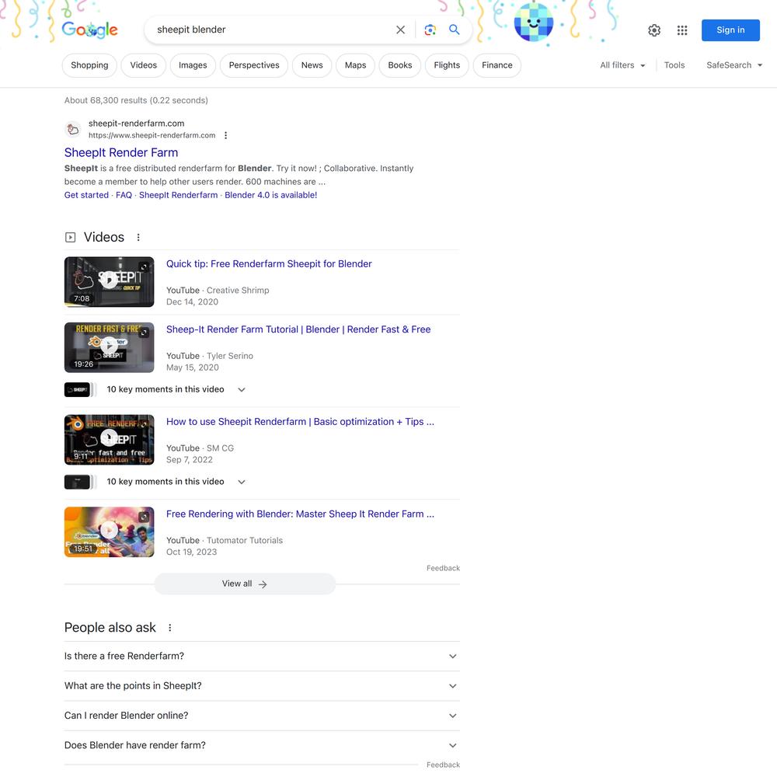Screen dimensions: 777x777
Task: Open the SheepIt Renderfarm sitelink
Action: click(x=179, y=195)
